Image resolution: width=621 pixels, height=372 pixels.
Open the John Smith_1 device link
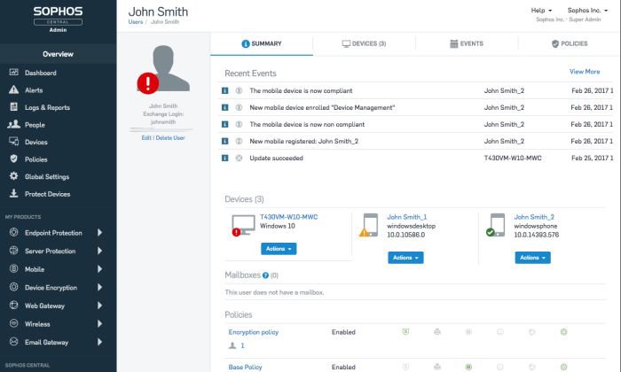pyautogui.click(x=406, y=217)
